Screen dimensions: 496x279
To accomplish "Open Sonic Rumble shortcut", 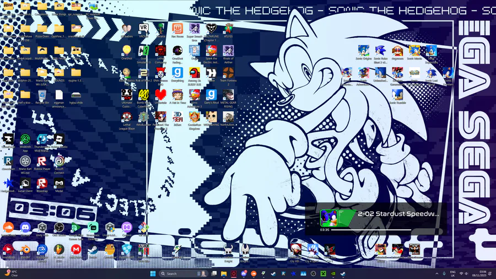I will [397, 96].
